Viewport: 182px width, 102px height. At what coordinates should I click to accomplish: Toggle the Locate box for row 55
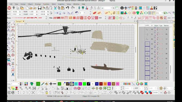pyautogui.click(x=147, y=54)
